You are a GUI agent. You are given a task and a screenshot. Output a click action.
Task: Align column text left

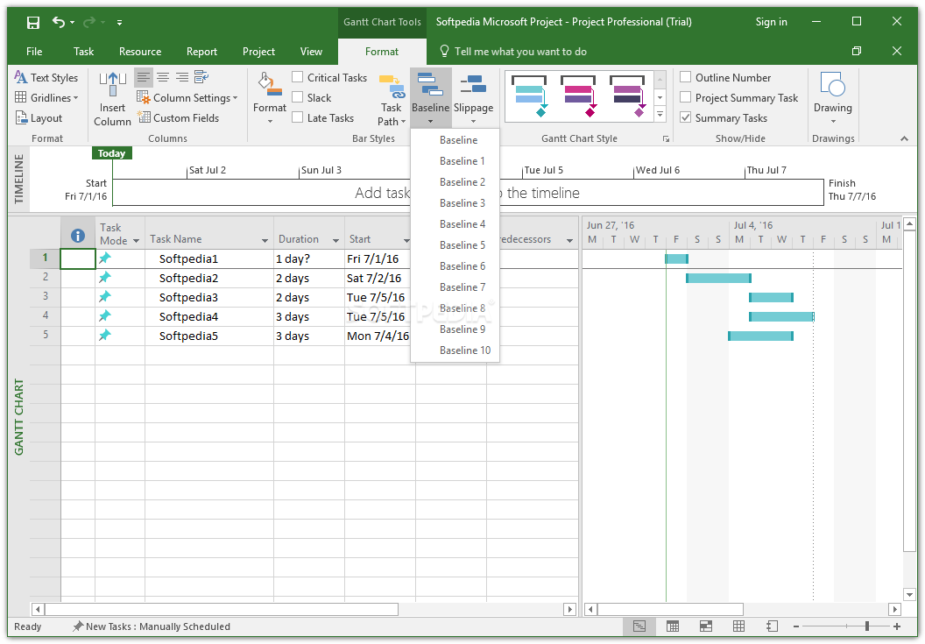tap(144, 77)
